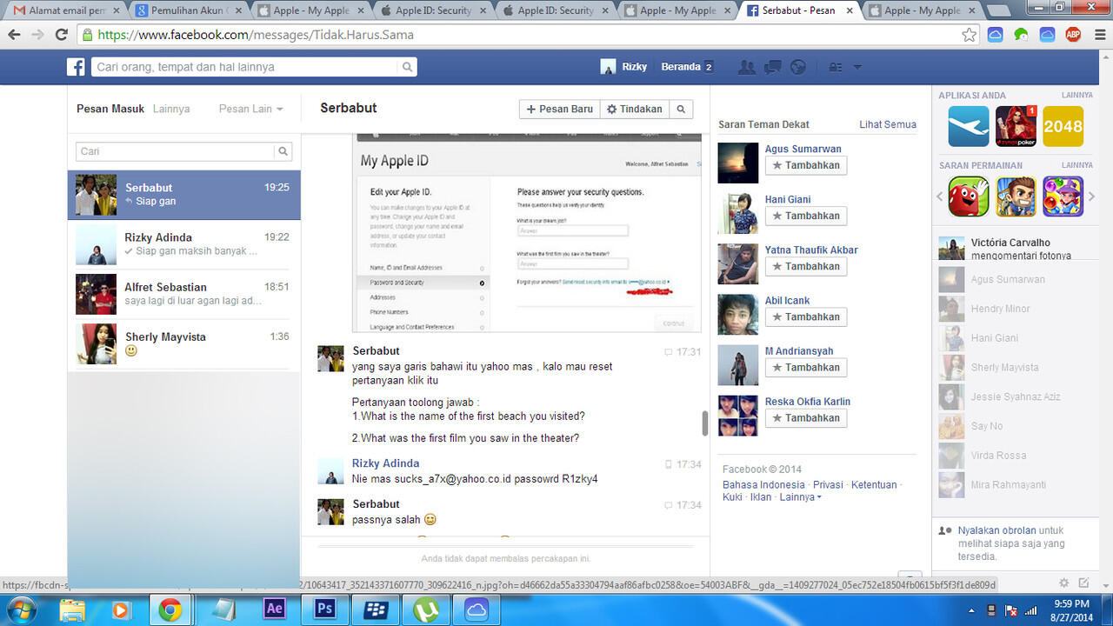Show previous suggested games arrow
This screenshot has width=1113, height=626.
(x=940, y=196)
